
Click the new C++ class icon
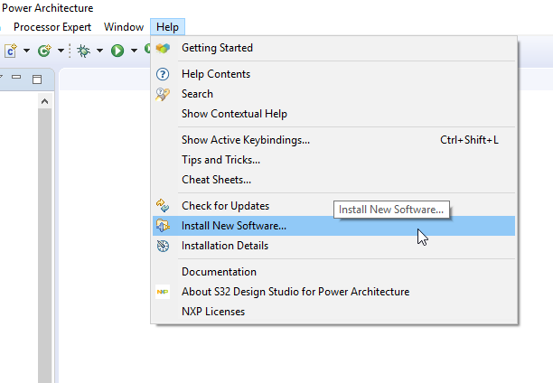43,51
